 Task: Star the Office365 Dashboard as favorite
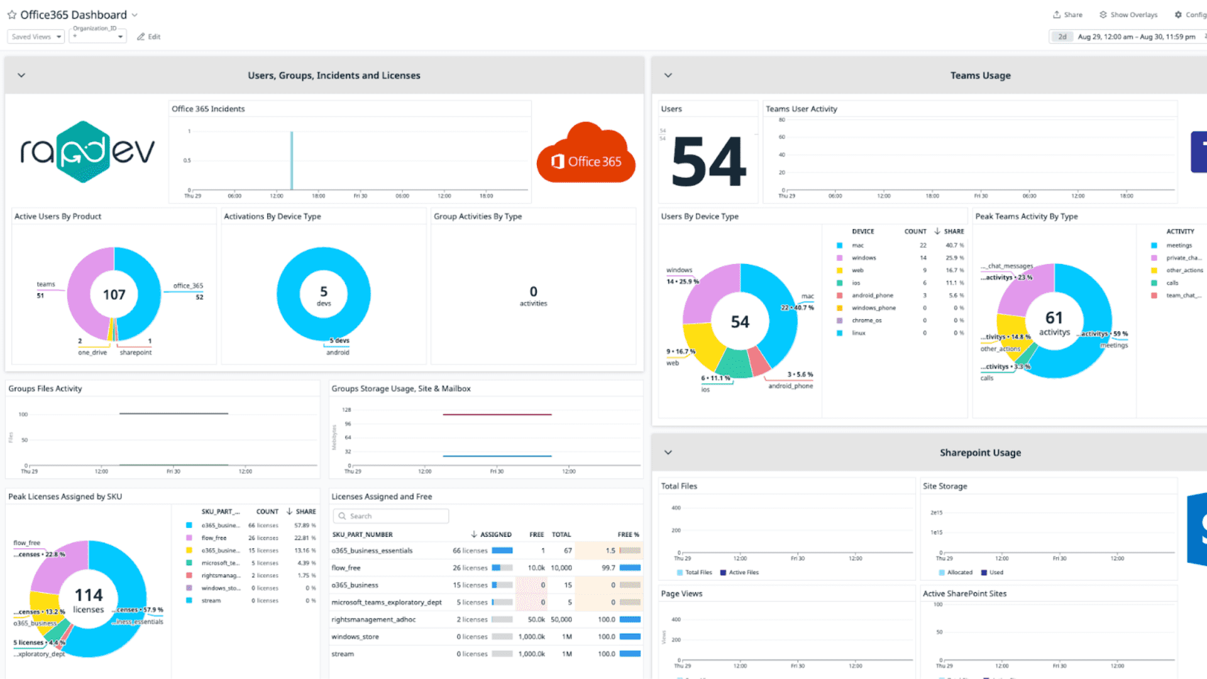(12, 14)
